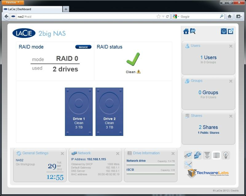Image resolution: width=246 pixels, height=196 pixels.
Task: Open the backup folder icon
Action: tap(198, 155)
